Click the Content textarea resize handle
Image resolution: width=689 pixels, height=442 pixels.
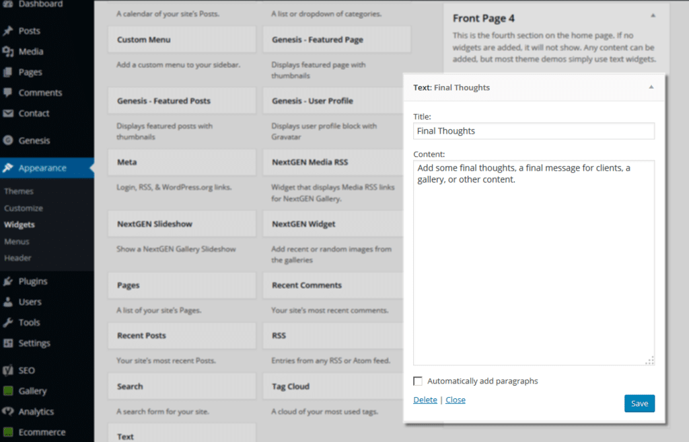click(650, 361)
